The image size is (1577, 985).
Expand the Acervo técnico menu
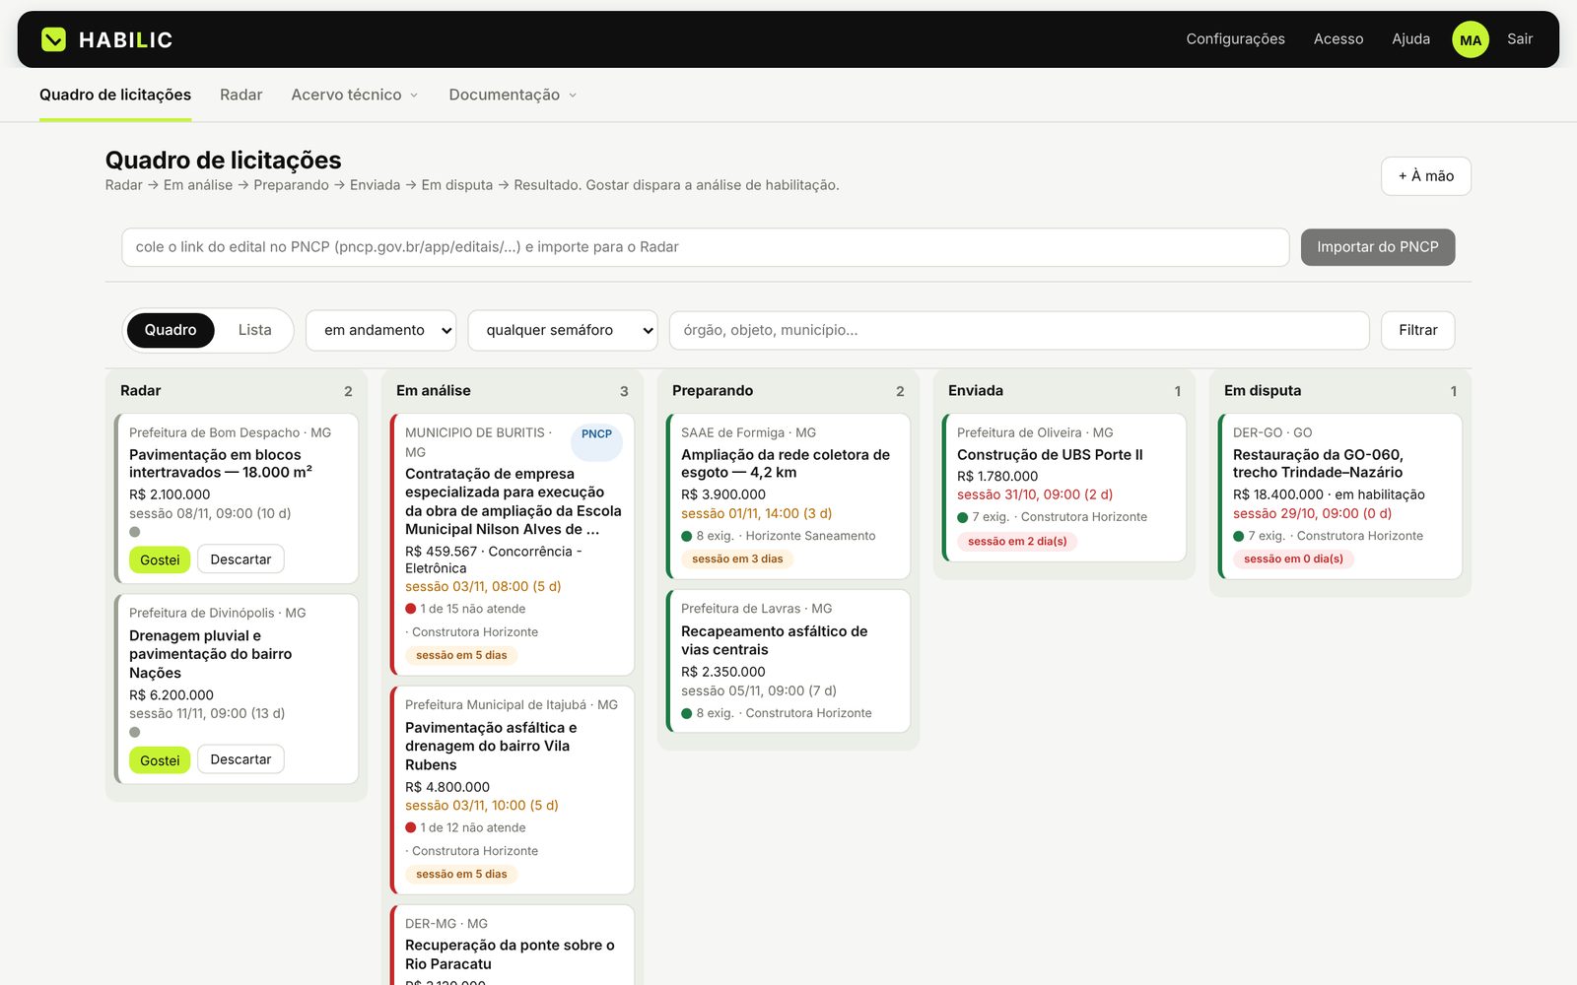[355, 95]
